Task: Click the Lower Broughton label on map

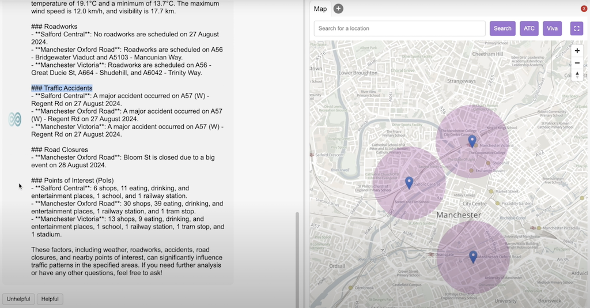Action: point(358,73)
